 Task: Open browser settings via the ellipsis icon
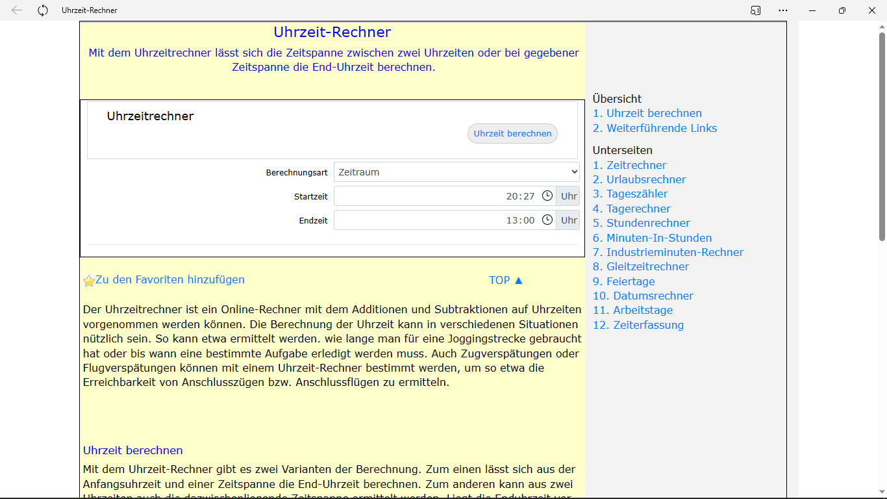point(783,10)
